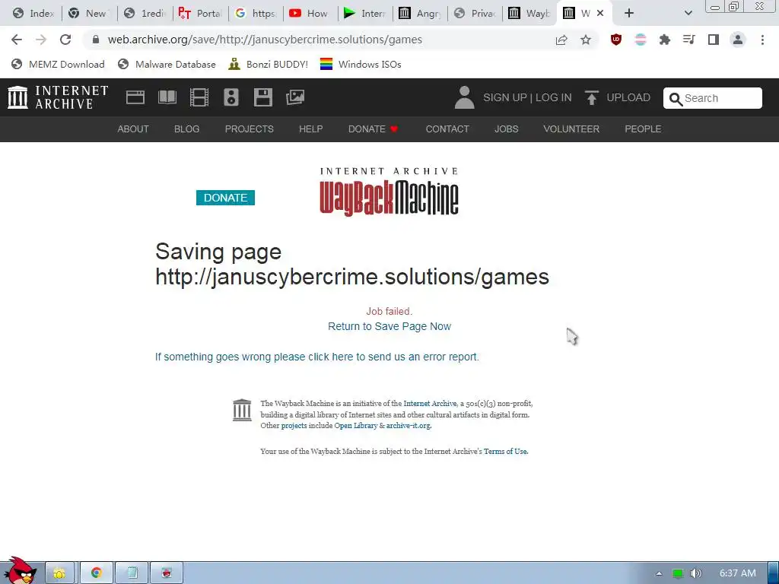
Task: Open the MEMZ Download bookmark
Action: (x=58, y=65)
